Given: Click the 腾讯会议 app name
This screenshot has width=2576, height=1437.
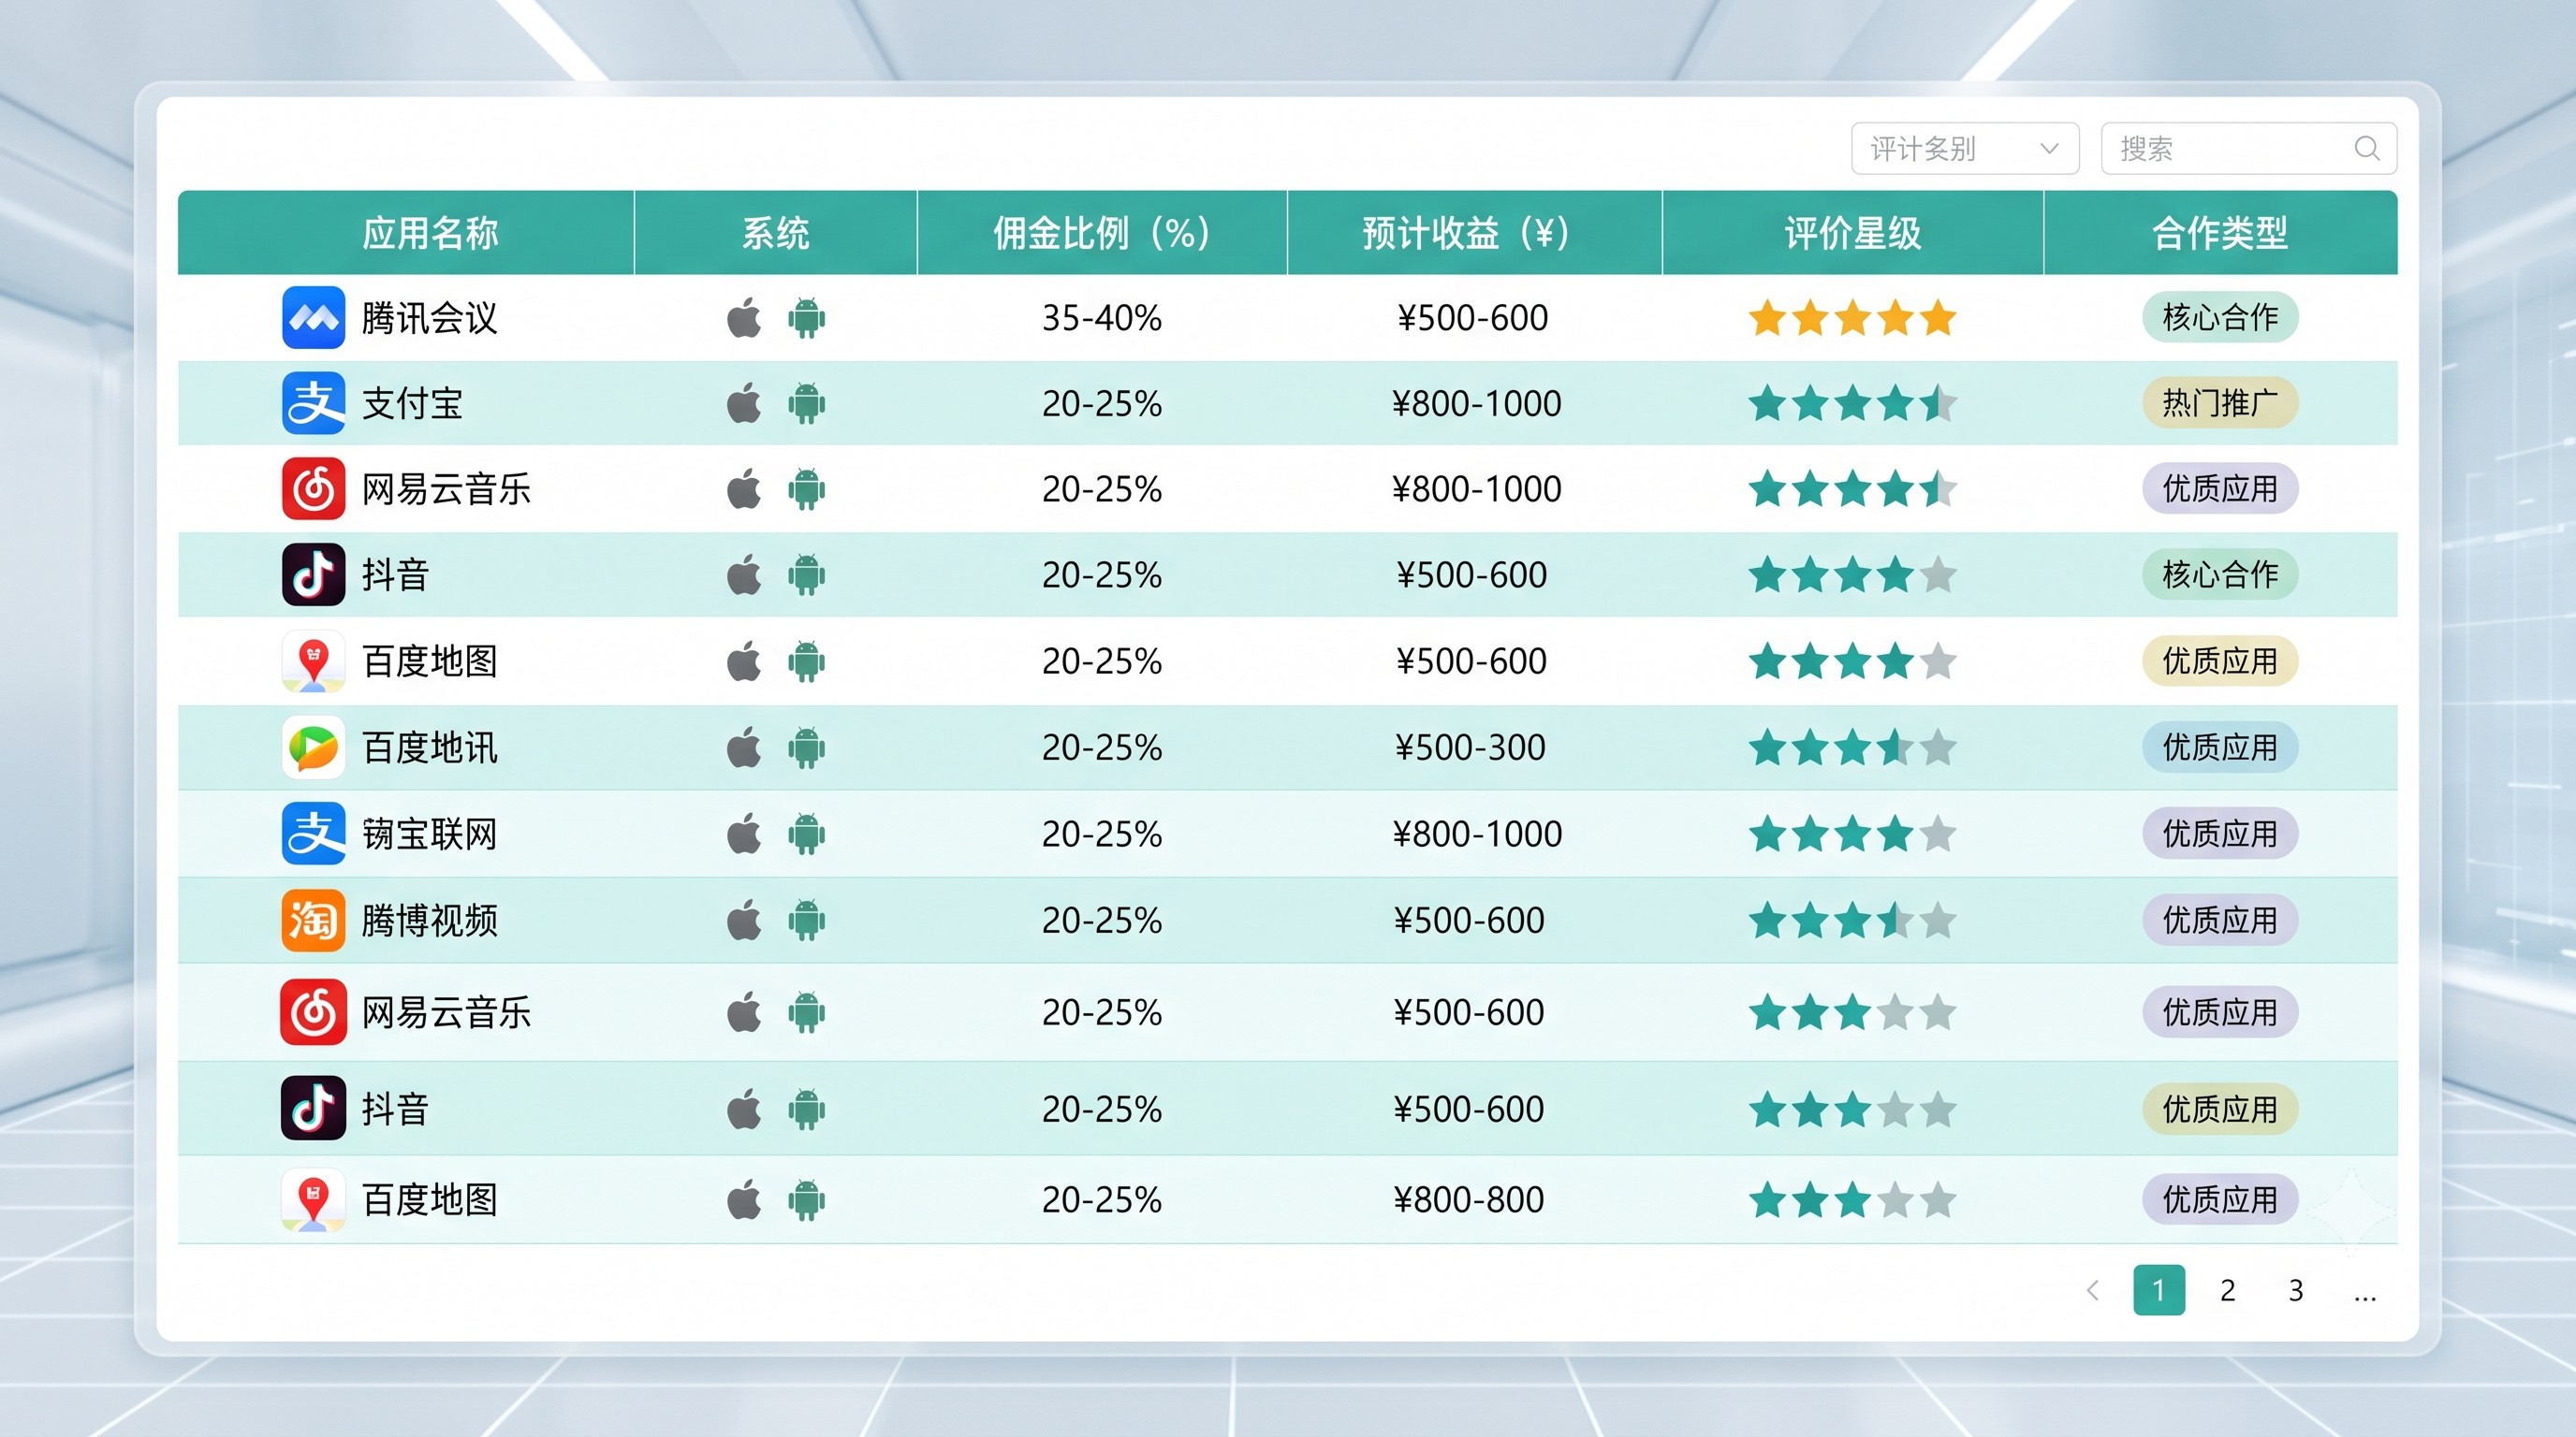Looking at the screenshot, I should click(x=429, y=318).
